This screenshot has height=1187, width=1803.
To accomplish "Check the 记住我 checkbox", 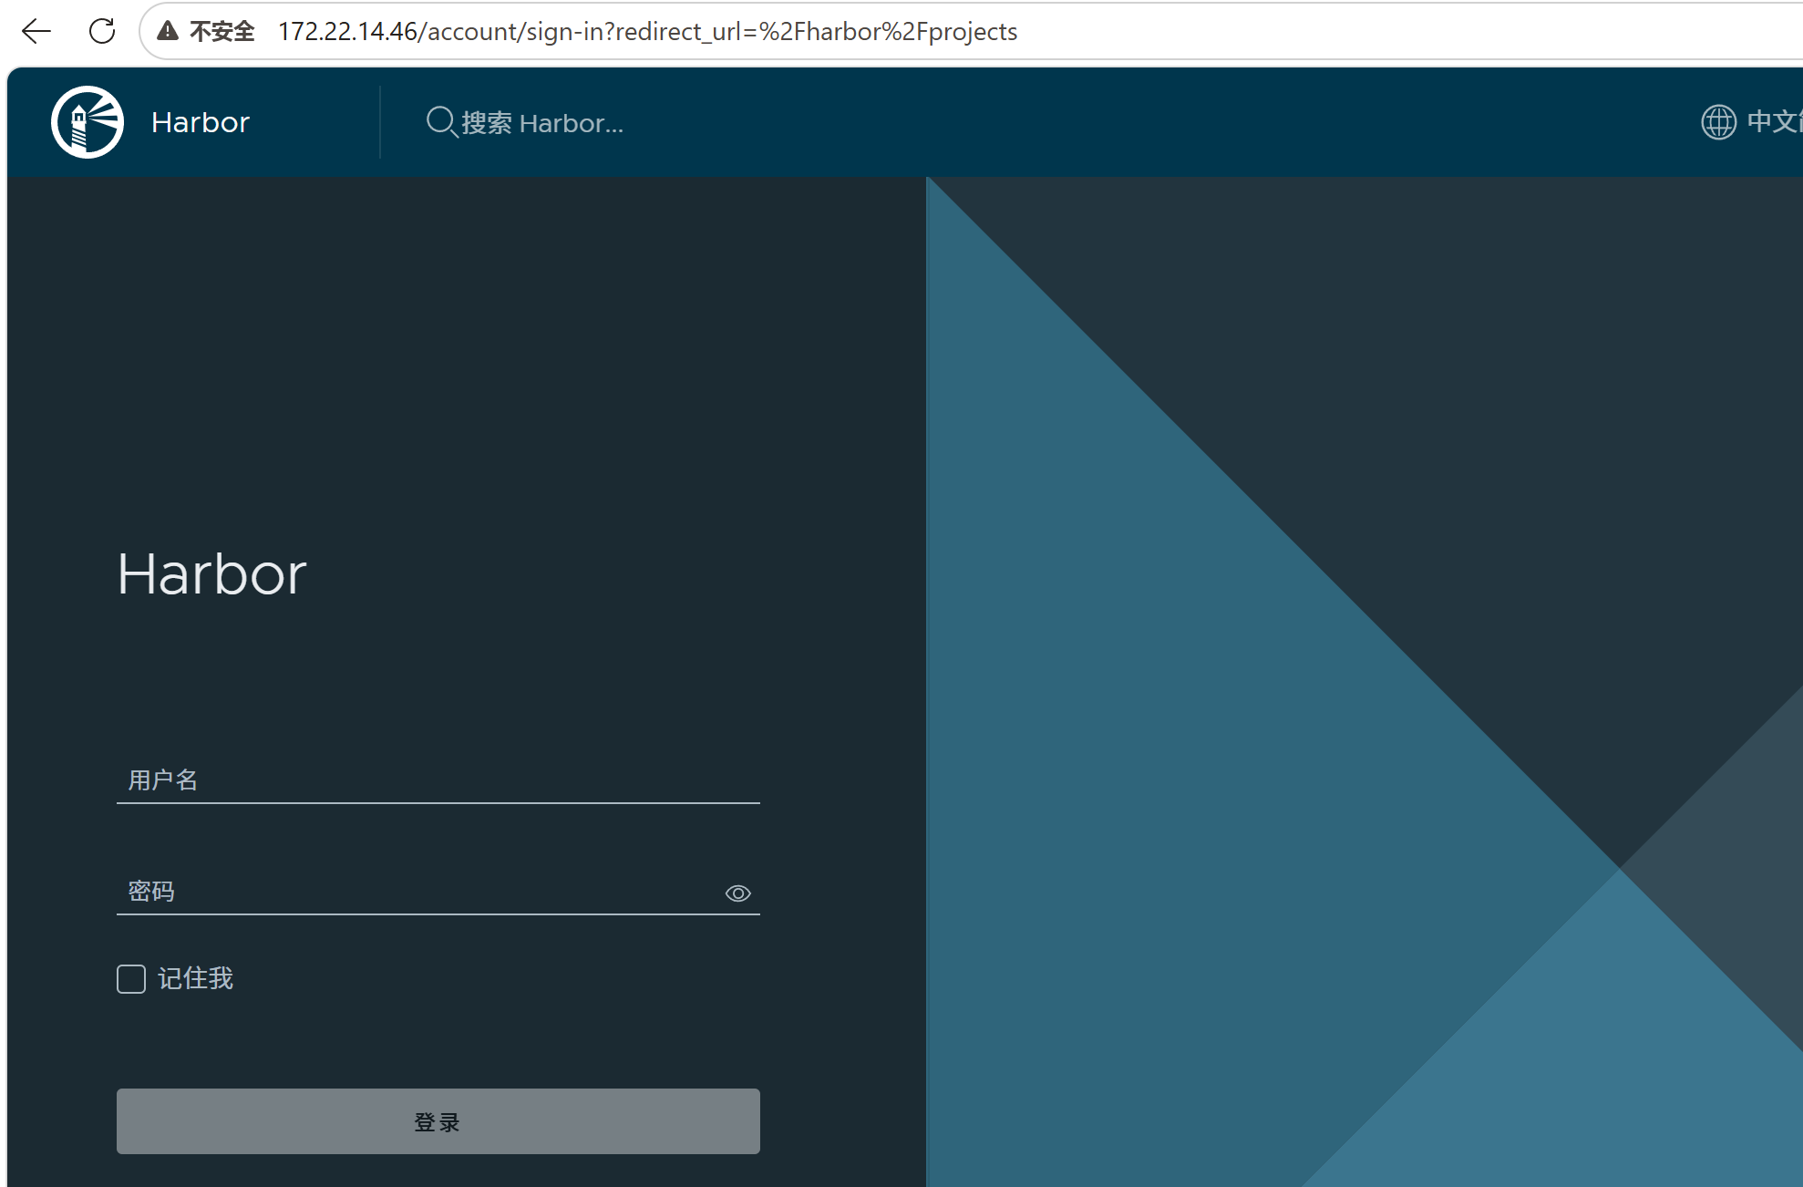I will pos(131,979).
